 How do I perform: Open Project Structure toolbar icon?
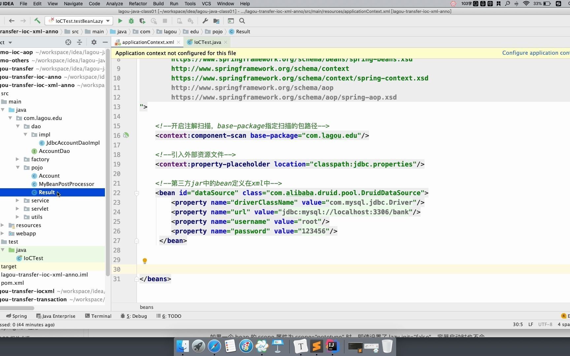pyautogui.click(x=216, y=21)
